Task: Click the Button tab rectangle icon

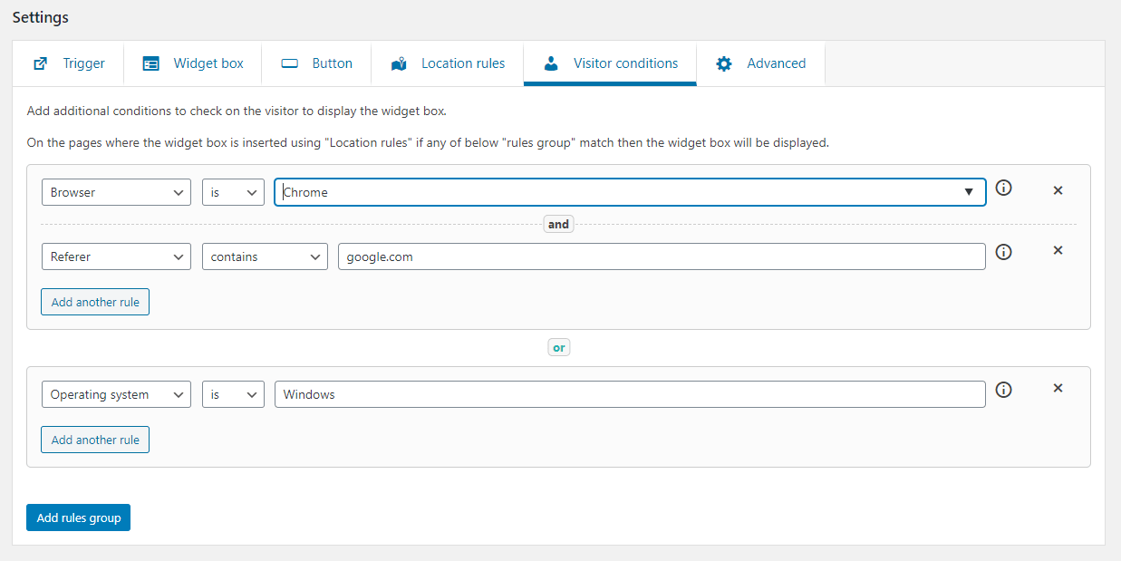Action: 290,64
